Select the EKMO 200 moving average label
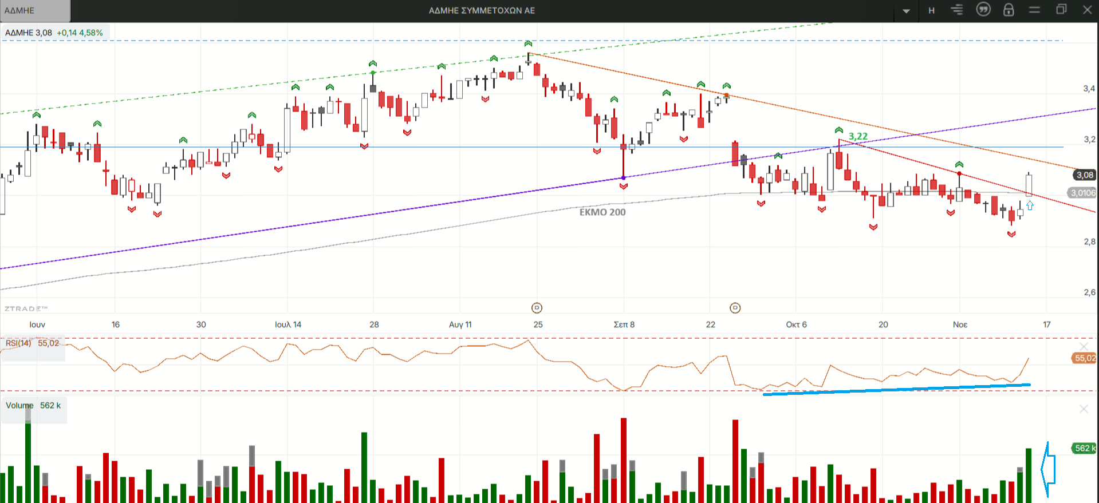Screen dimensions: 1099x503 (x=602, y=212)
